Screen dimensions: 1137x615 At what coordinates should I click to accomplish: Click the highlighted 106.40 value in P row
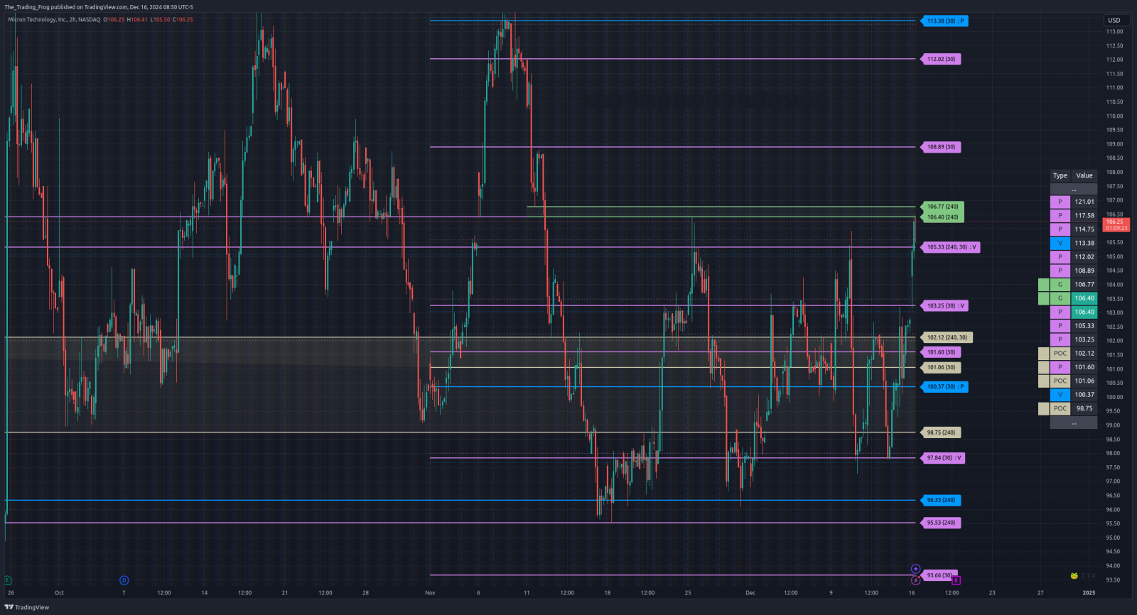tap(1084, 312)
